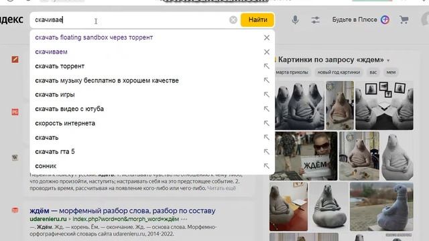Choose suggestion сонник
The height and width of the screenshot is (241, 429).
click(46, 166)
